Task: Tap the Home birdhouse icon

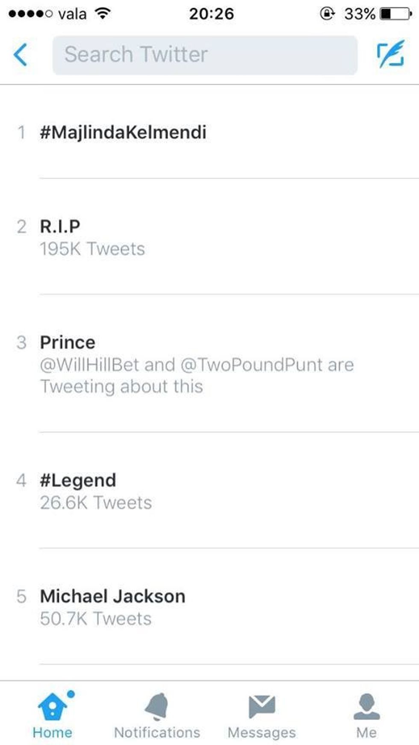Action: 53,706
